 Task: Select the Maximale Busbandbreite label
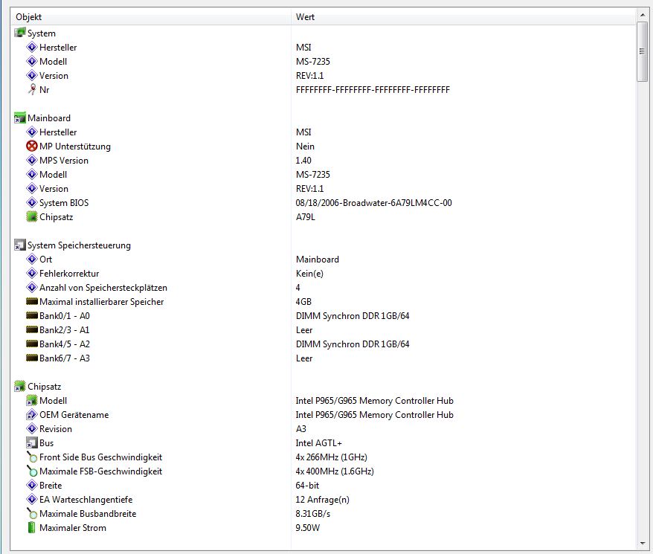(88, 514)
